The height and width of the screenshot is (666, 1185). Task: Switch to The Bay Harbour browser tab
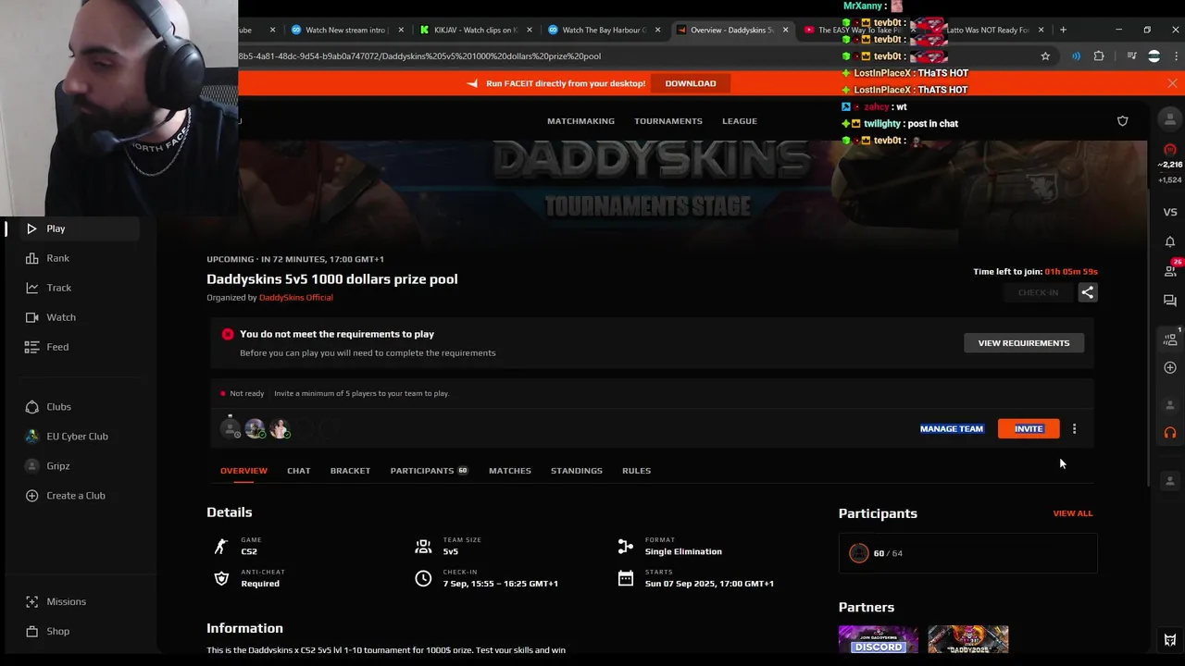coord(604,30)
